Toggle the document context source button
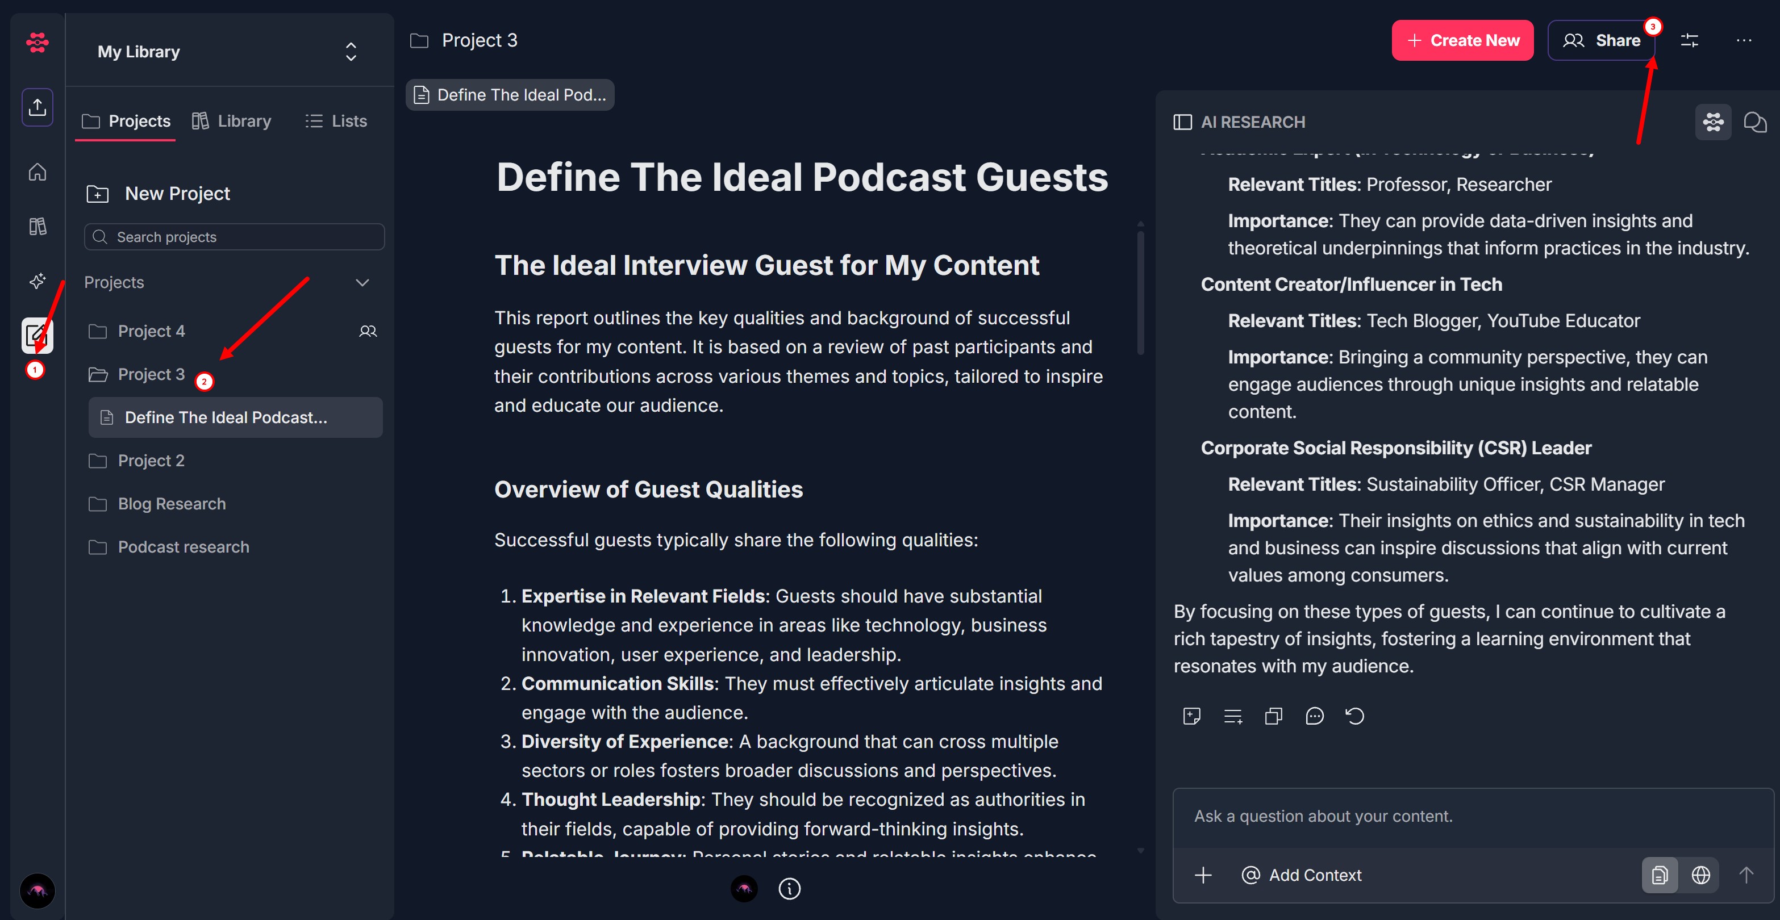The height and width of the screenshot is (920, 1780). [1659, 875]
